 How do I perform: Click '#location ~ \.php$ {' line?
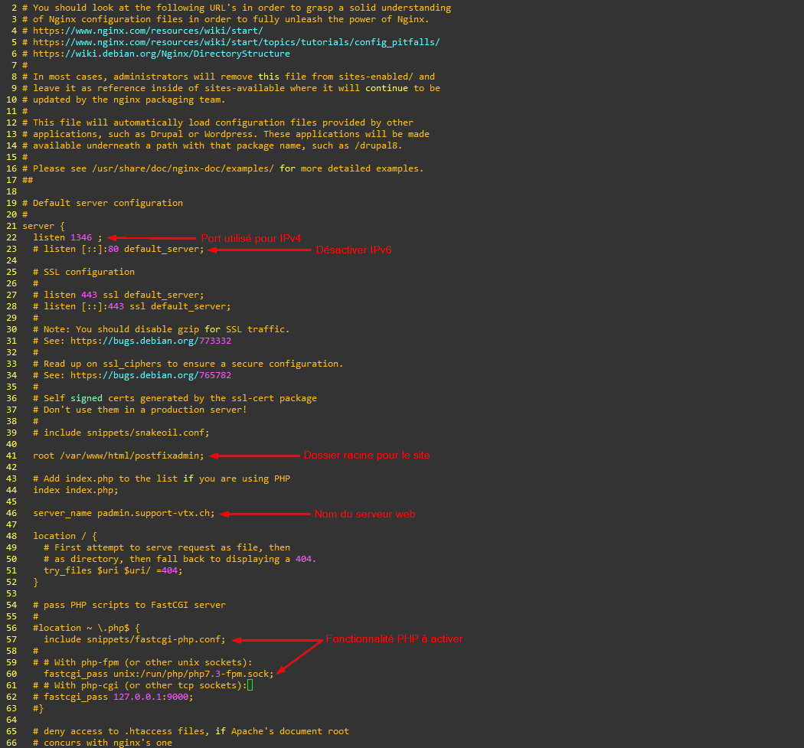[x=86, y=628]
